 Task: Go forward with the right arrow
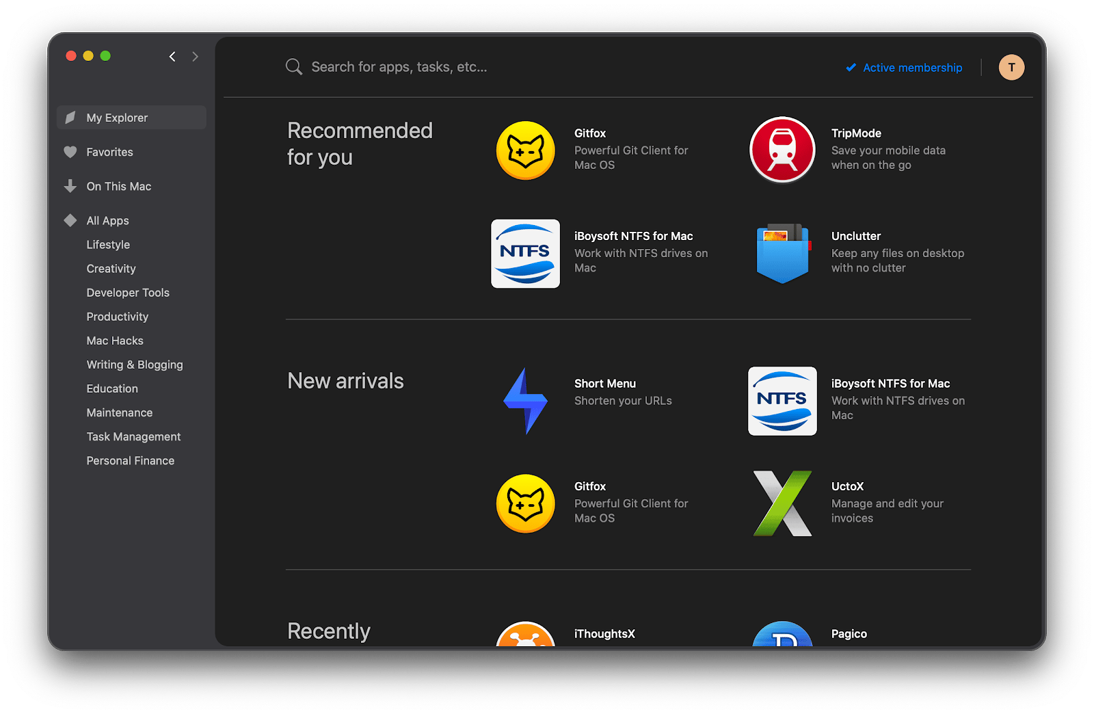(x=195, y=57)
